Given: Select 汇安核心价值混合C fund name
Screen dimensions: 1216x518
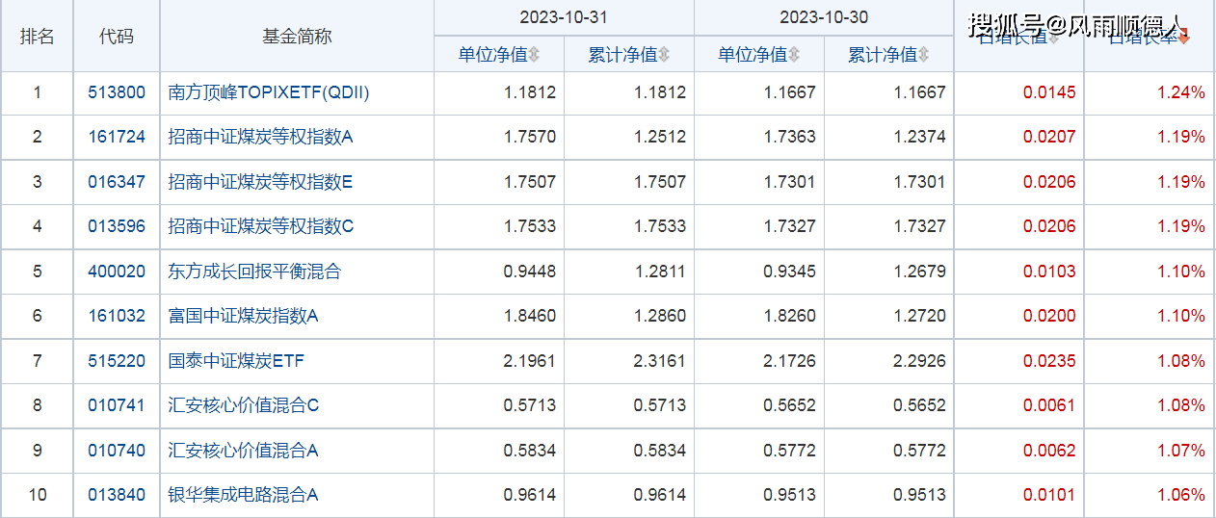Looking at the screenshot, I should (x=244, y=405).
